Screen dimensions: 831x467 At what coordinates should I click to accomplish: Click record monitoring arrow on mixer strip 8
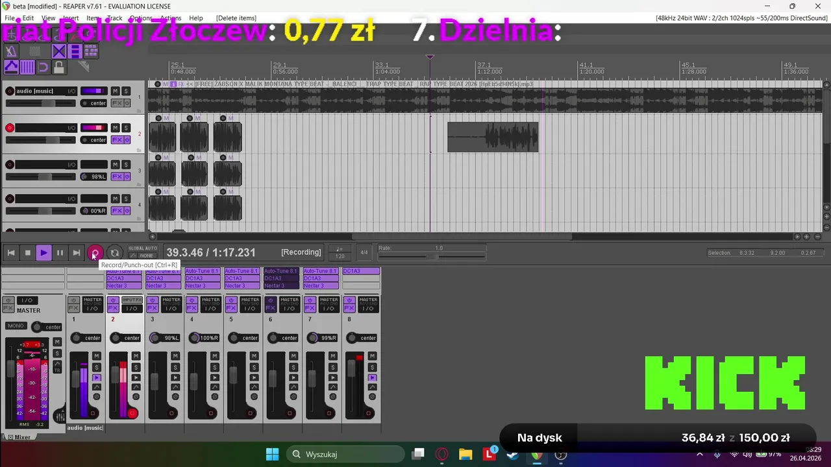(372, 377)
